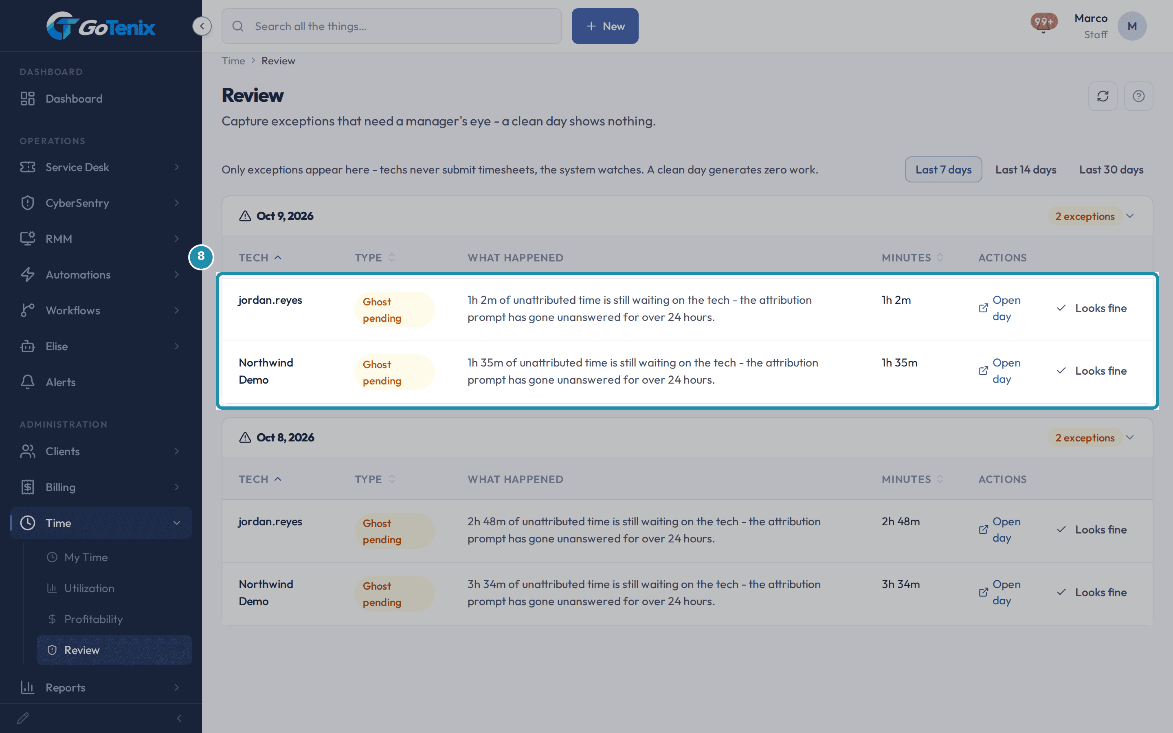Switch to Last 30 days

tap(1111, 170)
